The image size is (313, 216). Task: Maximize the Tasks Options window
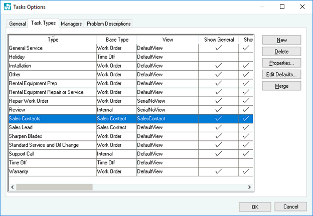pos(282,7)
